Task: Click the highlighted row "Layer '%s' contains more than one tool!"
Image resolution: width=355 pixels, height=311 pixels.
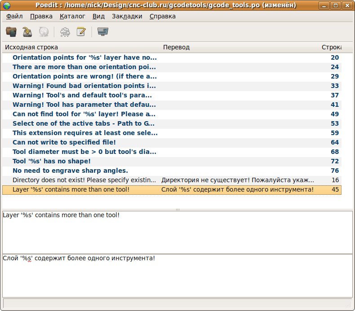Action: click(x=172, y=189)
